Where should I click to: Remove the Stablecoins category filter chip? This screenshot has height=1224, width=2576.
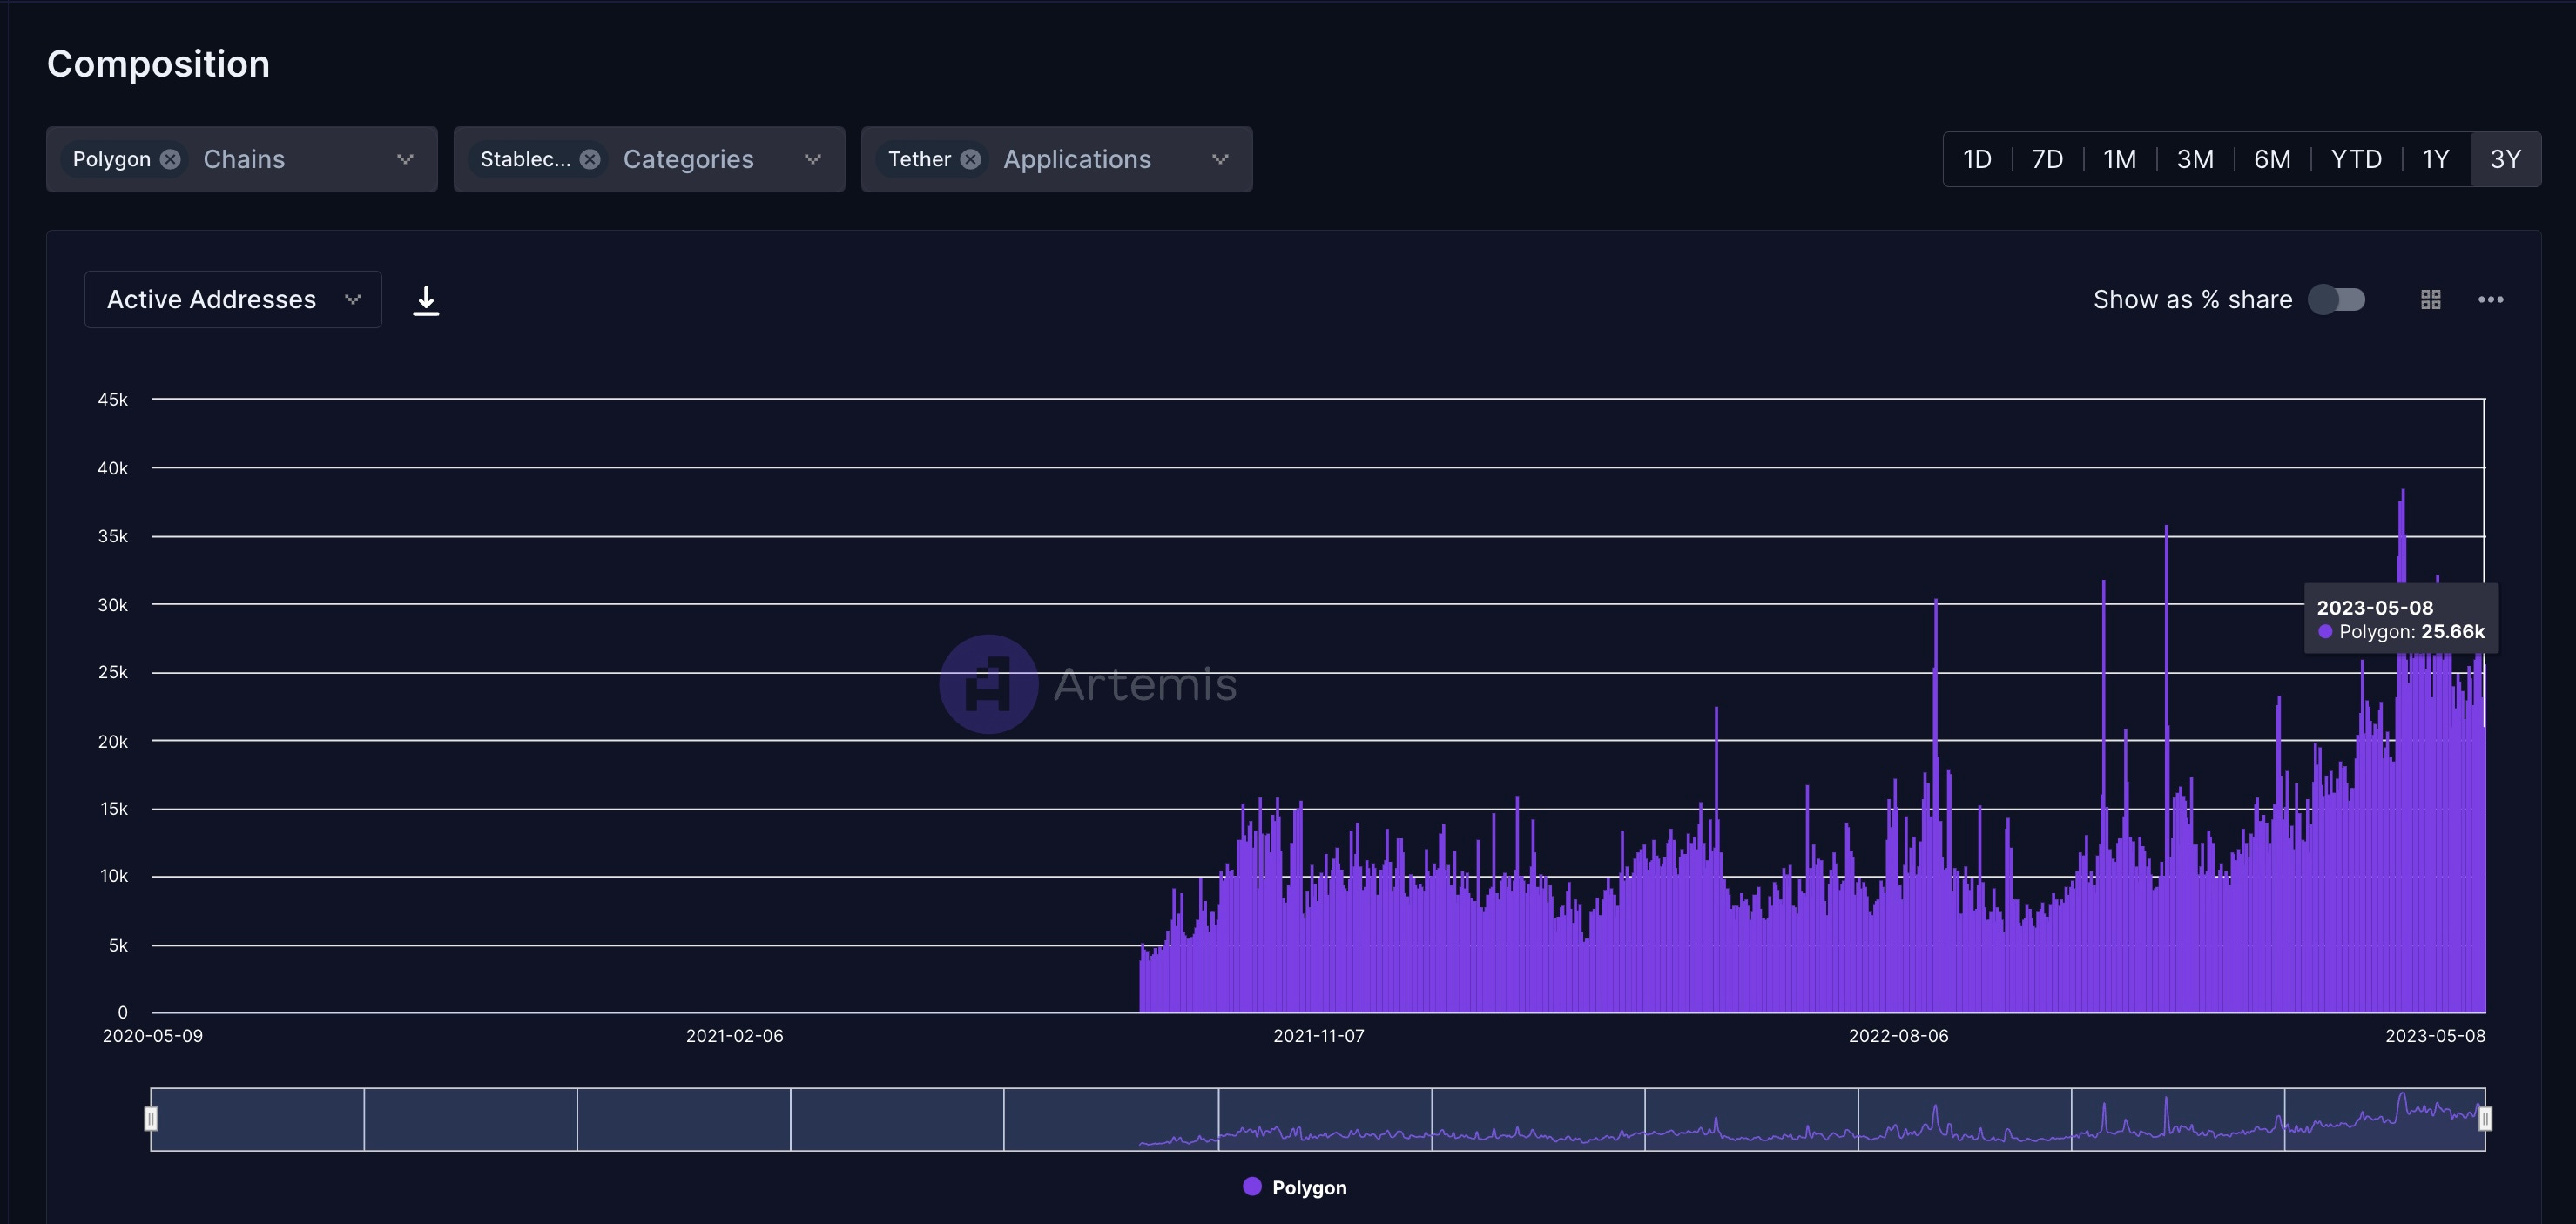[x=590, y=159]
